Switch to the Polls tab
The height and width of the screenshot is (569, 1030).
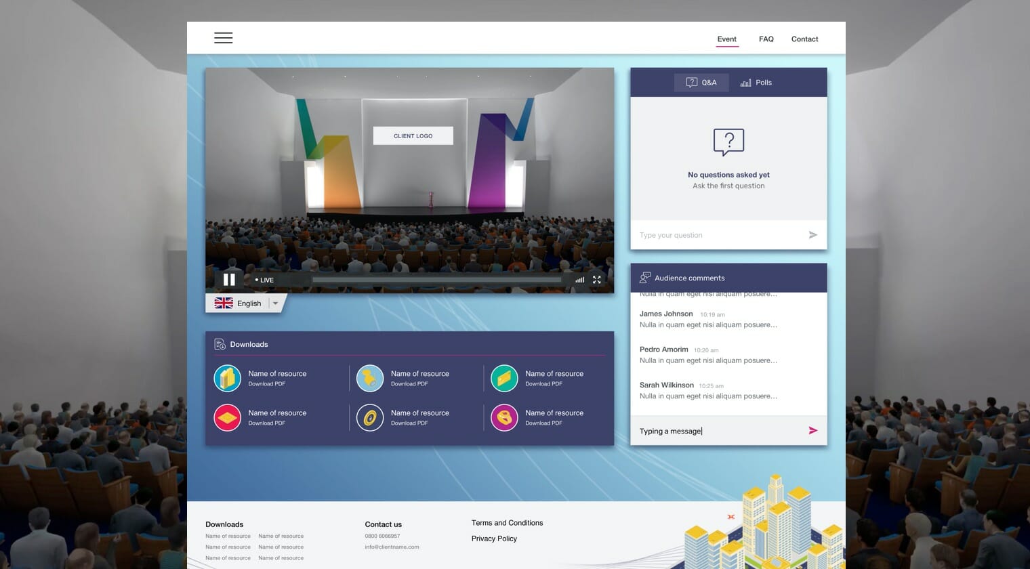coord(756,83)
